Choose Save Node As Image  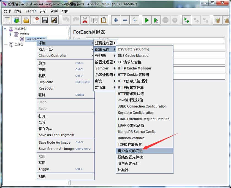coord(66,143)
